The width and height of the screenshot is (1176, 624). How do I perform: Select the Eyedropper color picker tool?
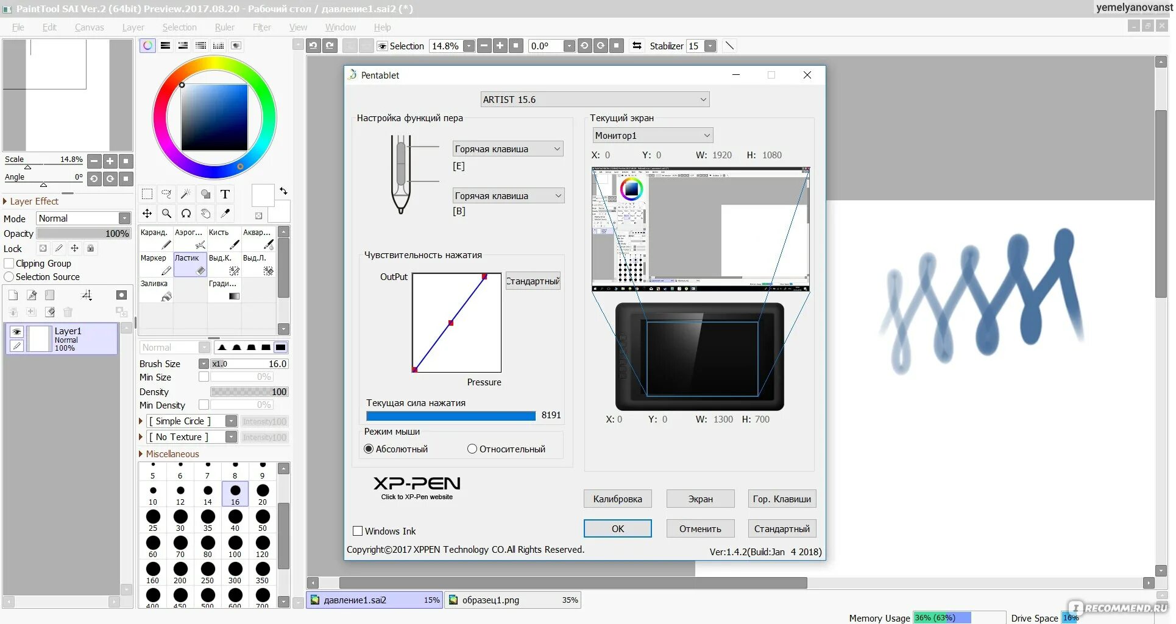click(x=225, y=214)
